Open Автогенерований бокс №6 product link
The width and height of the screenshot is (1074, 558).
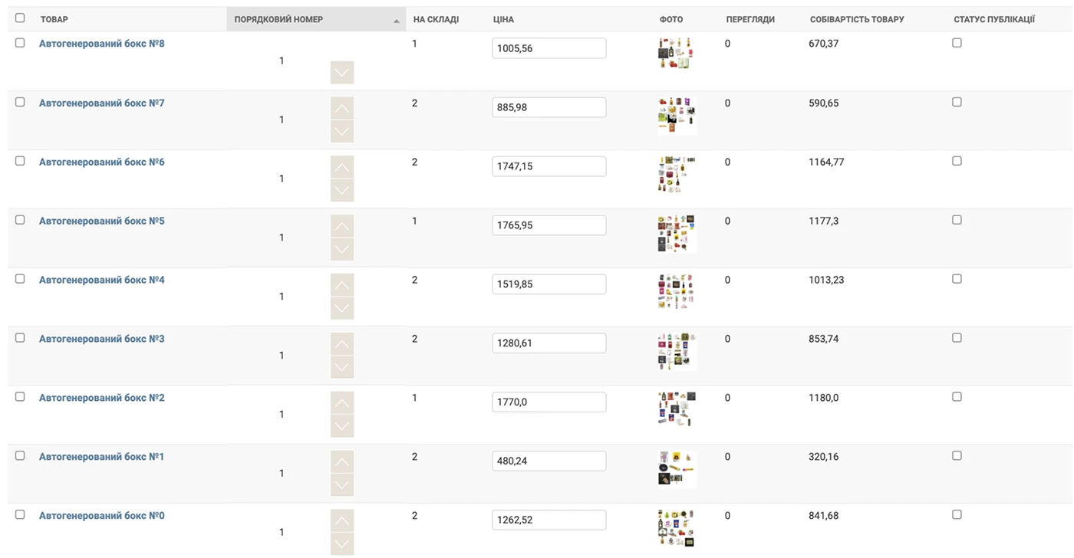click(101, 162)
